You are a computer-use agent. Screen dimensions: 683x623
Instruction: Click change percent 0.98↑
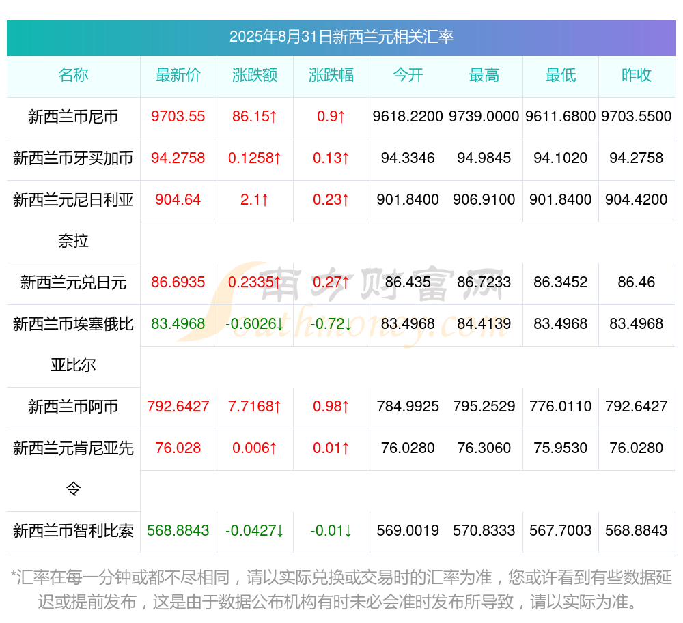(331, 406)
